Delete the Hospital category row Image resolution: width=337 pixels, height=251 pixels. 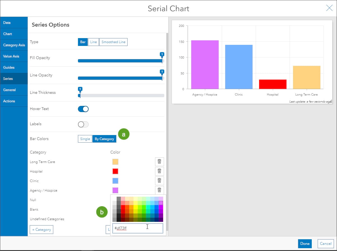pyautogui.click(x=159, y=171)
